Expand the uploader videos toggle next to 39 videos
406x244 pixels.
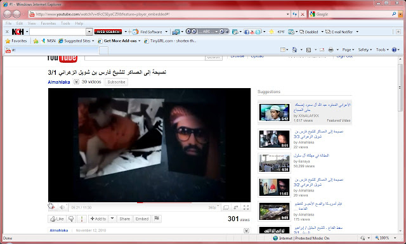[76, 82]
